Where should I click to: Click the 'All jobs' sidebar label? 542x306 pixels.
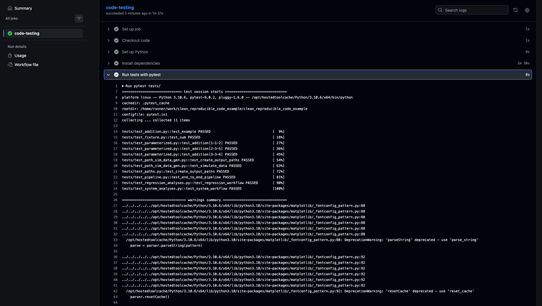(x=11, y=18)
